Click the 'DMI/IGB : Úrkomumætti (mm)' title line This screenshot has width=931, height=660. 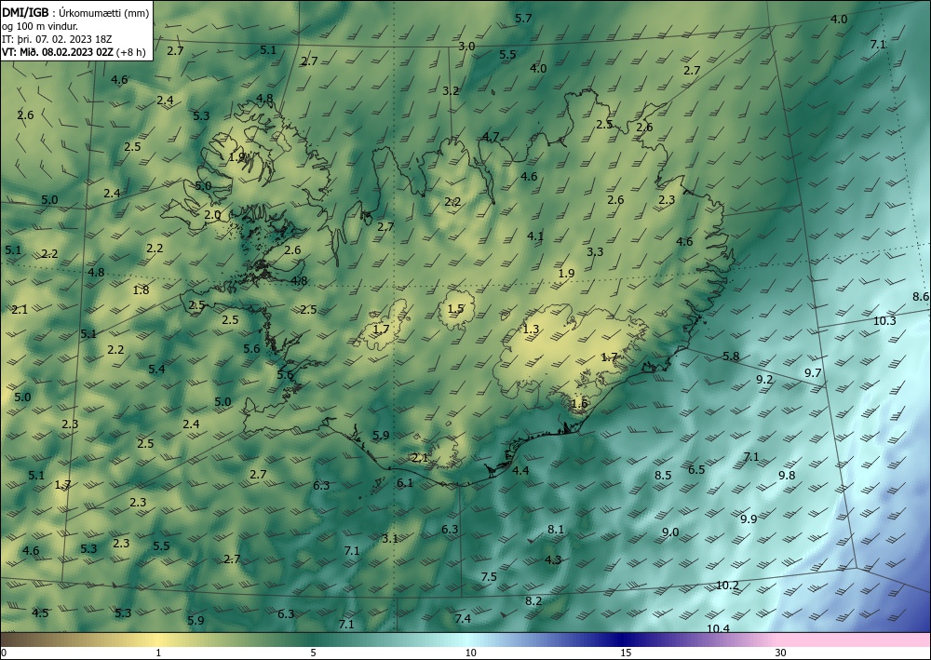coord(75,13)
